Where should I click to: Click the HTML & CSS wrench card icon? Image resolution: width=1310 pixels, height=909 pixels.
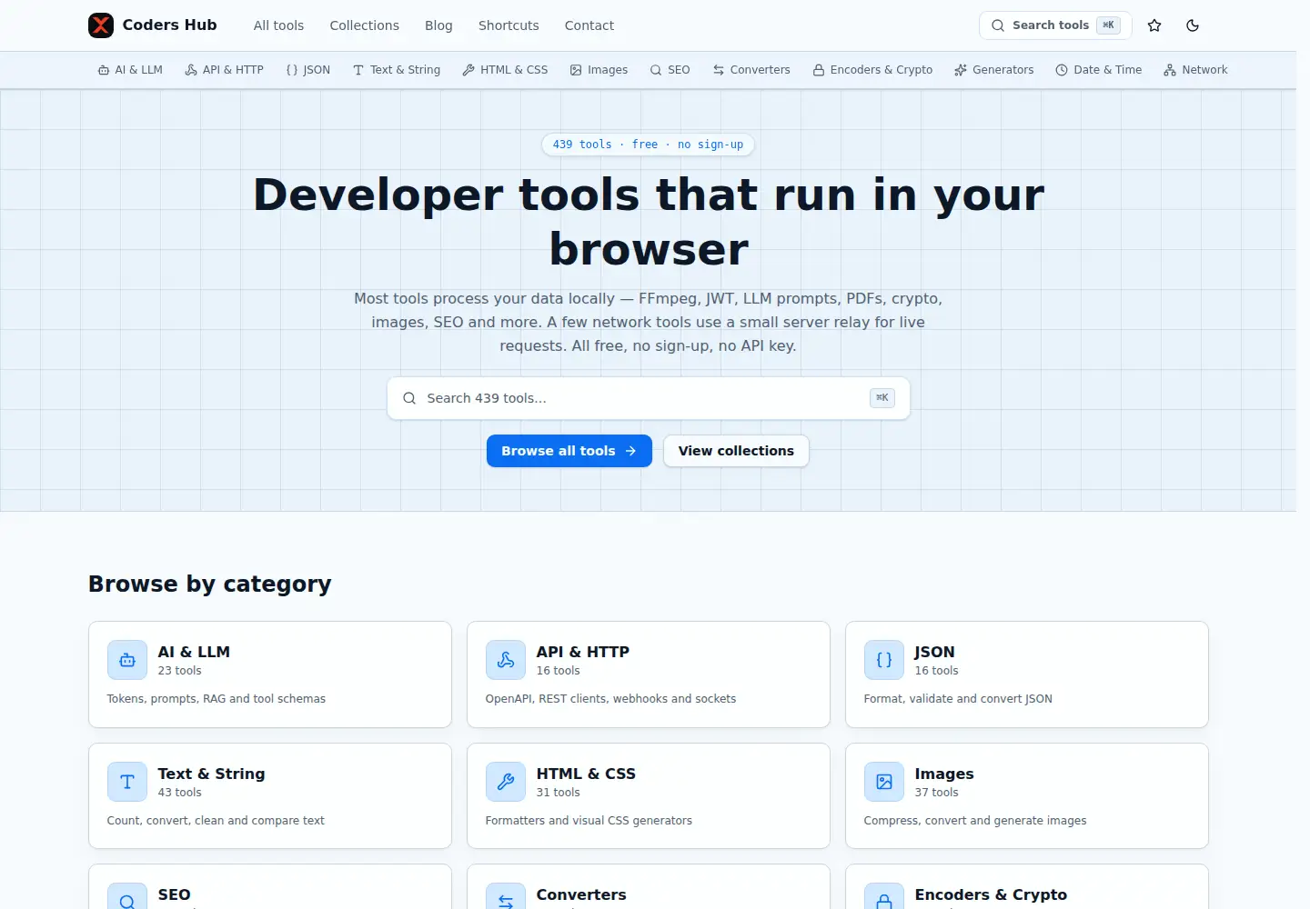point(506,782)
